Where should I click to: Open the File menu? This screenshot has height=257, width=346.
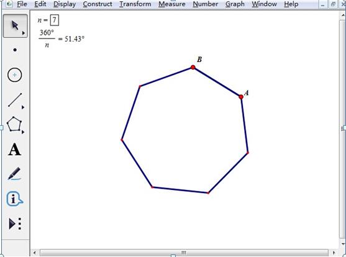(22, 4)
